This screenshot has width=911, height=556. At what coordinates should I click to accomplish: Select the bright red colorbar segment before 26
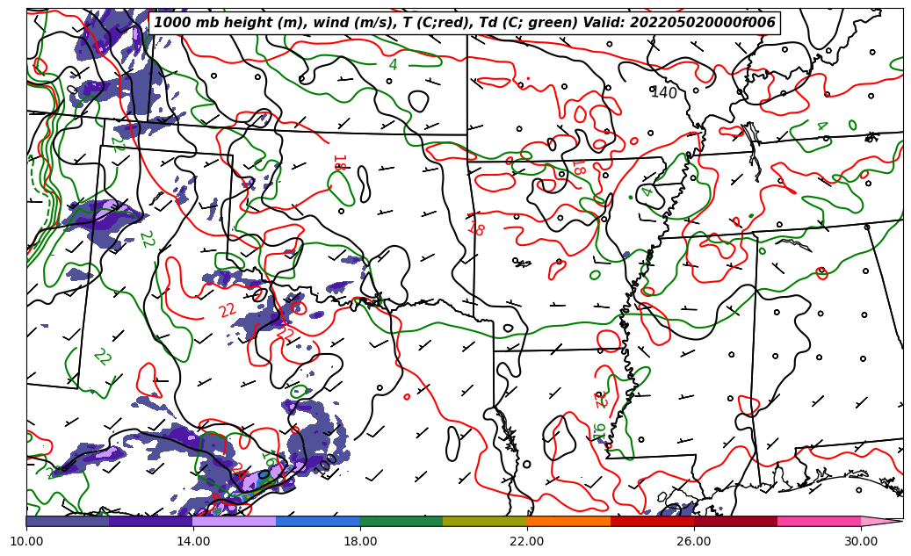[652, 521]
